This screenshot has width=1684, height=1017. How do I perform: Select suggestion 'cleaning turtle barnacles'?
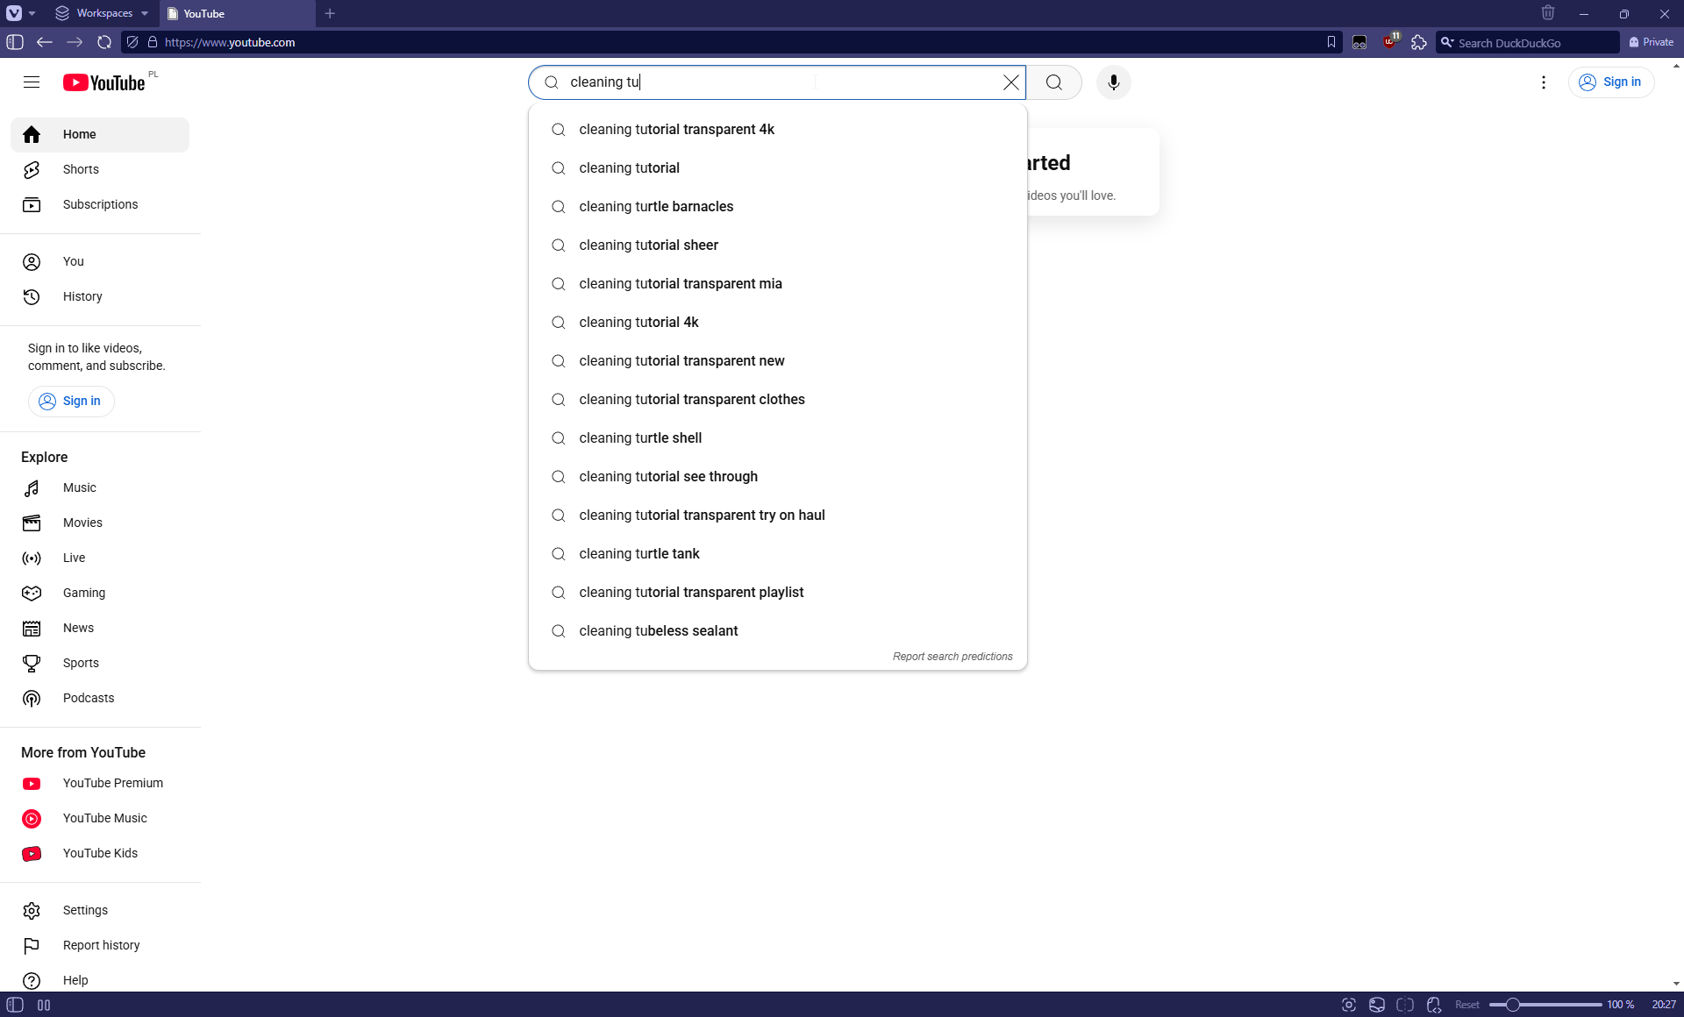click(x=655, y=207)
